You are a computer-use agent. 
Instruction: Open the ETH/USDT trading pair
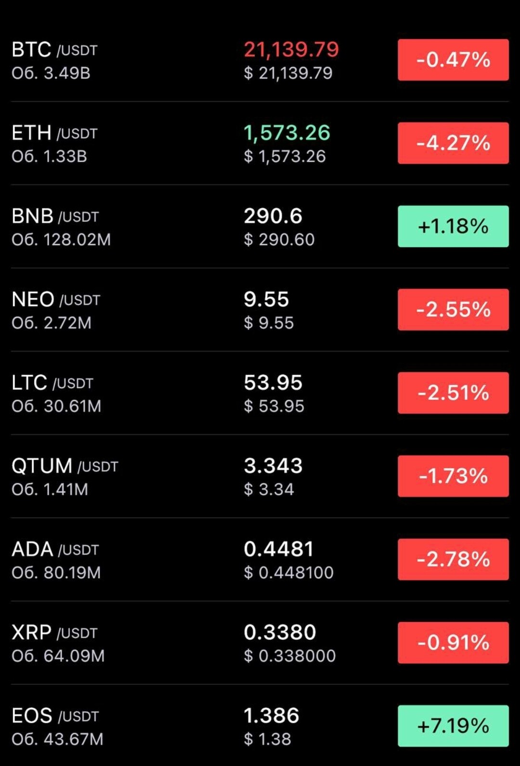pos(260,143)
